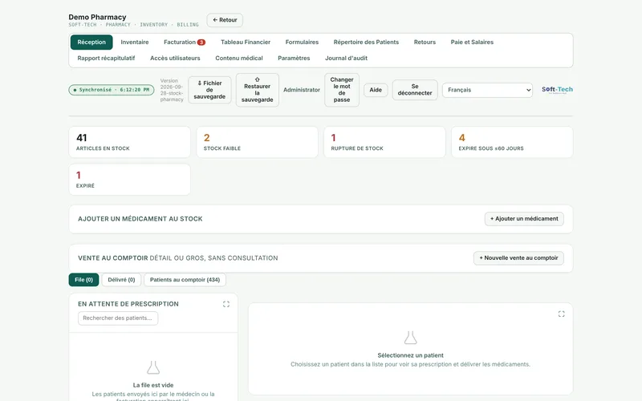View the Journal d'audit tab
The height and width of the screenshot is (401, 642).
click(347, 58)
